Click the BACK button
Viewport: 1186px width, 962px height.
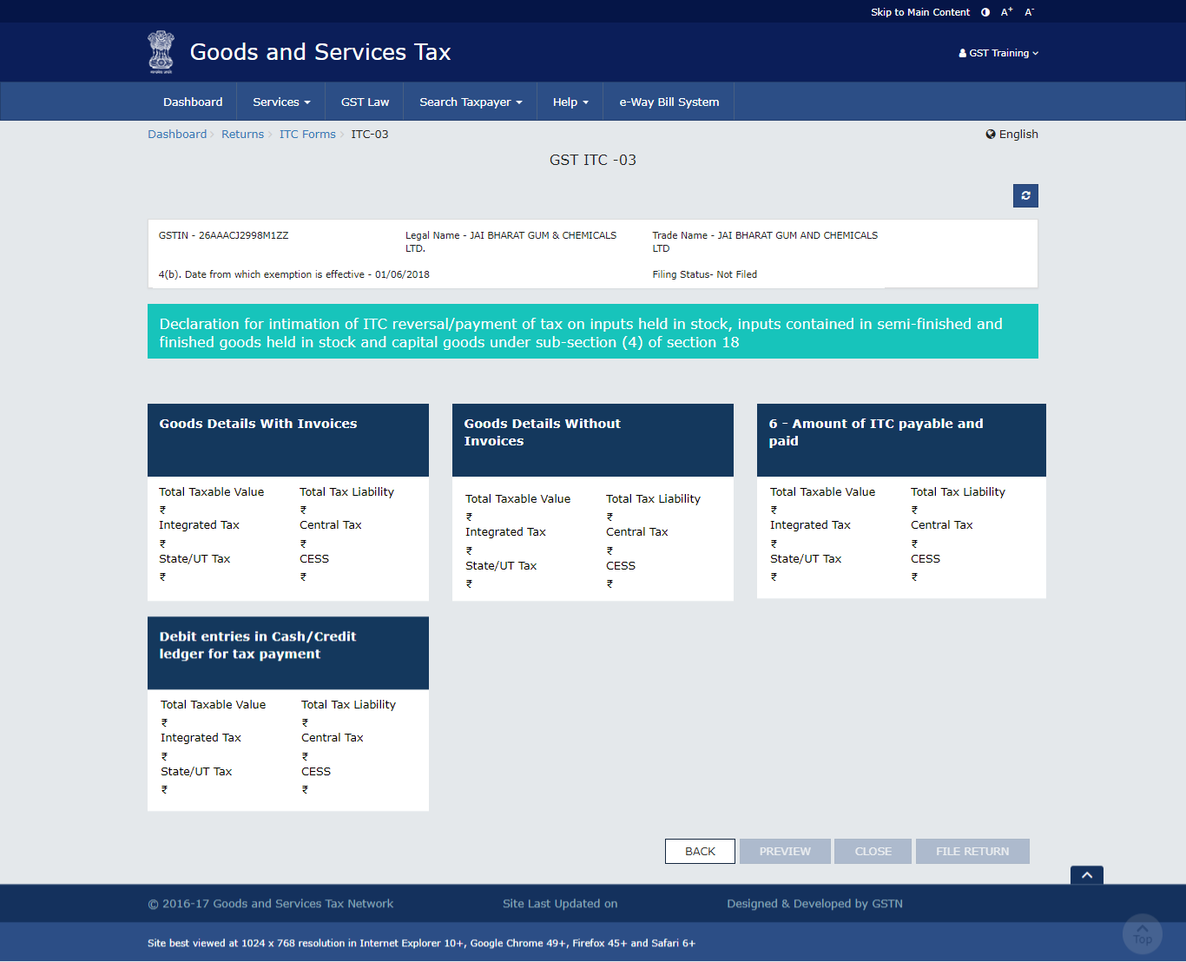click(x=700, y=851)
